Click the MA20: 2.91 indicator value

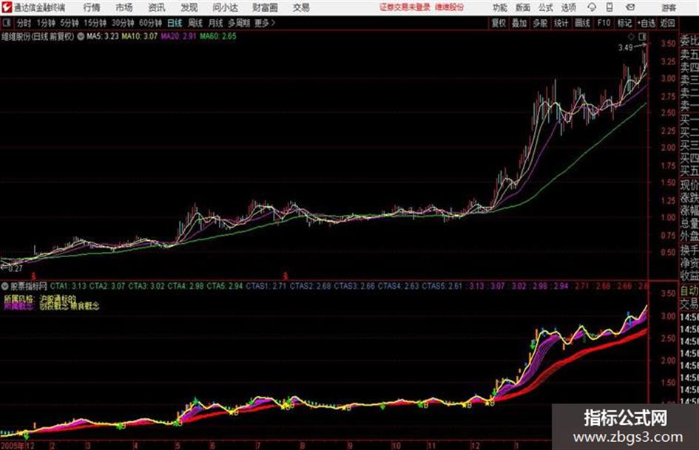[x=178, y=36]
